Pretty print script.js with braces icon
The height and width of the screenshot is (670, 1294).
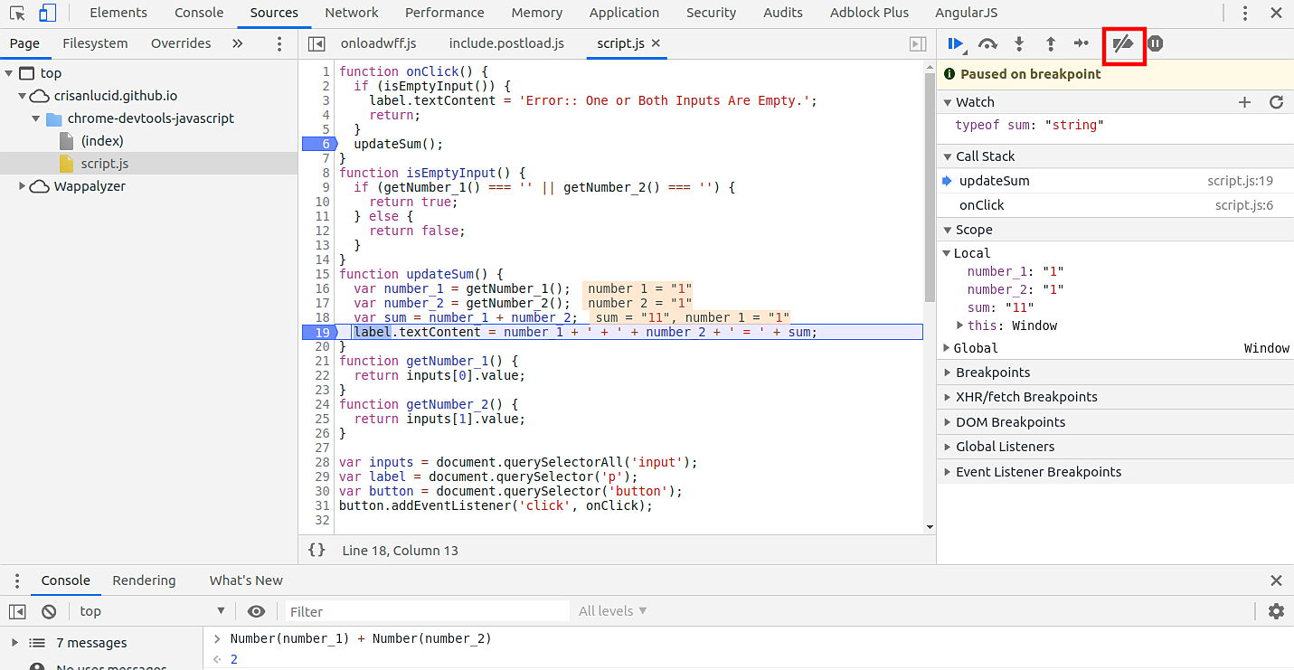316,550
